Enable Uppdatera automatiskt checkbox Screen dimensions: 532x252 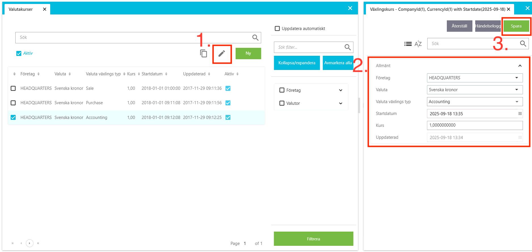(277, 29)
